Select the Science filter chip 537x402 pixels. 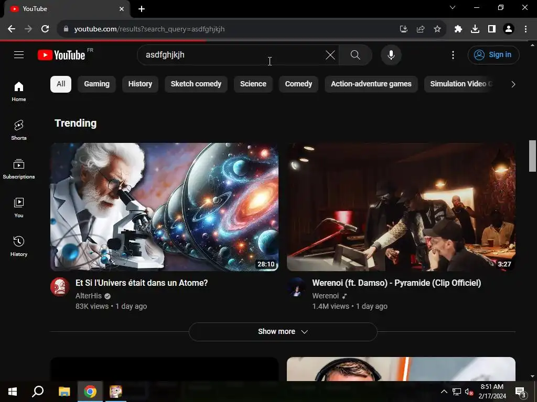click(x=253, y=84)
